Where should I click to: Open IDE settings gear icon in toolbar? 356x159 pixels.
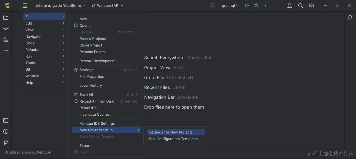(x=311, y=5)
